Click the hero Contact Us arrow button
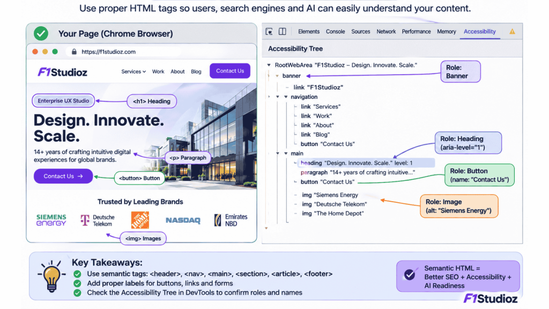The width and height of the screenshot is (549, 309). [x=63, y=176]
